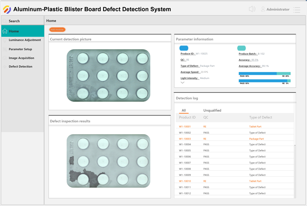This screenshot has width=307, height=206.
Task: Switch to the Unqualified tab
Action: point(212,111)
